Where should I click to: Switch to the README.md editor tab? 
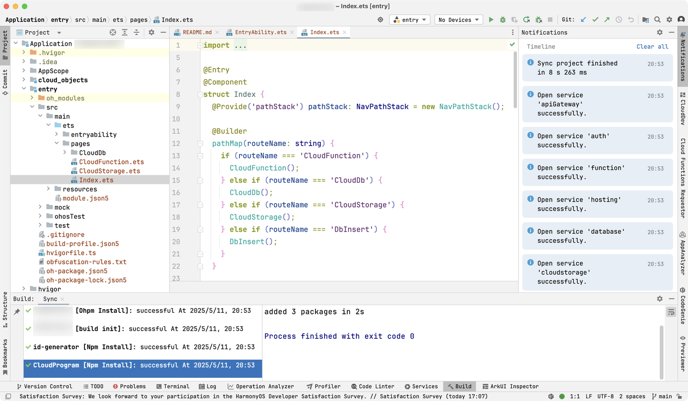196,32
